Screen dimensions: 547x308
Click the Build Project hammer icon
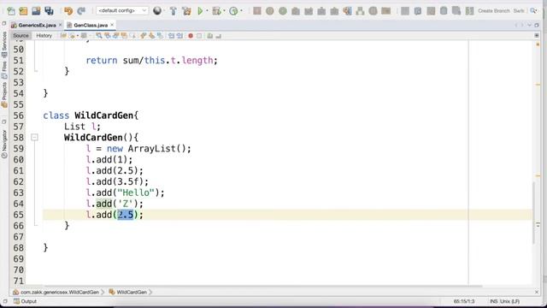click(173, 11)
